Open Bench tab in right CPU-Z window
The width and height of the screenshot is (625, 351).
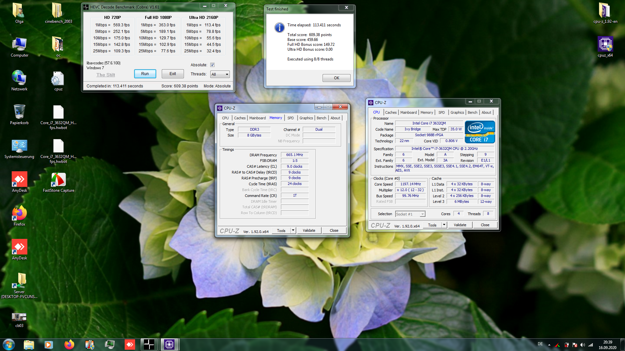coord(472,112)
